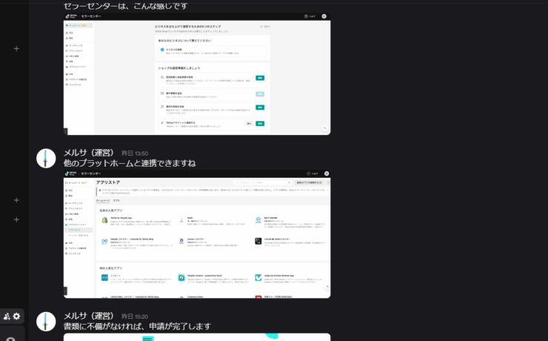
Task: Click the sword avatar on the 15:20 message
Action: tap(46, 321)
